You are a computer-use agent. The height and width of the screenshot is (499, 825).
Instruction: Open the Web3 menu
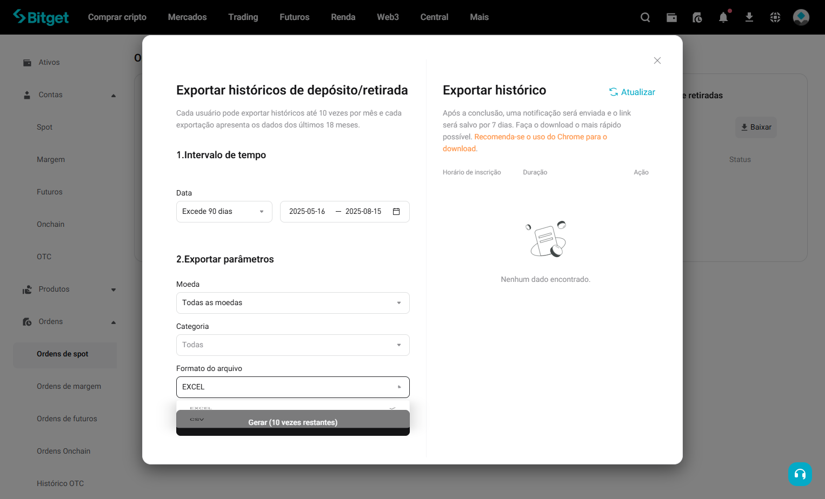[388, 17]
